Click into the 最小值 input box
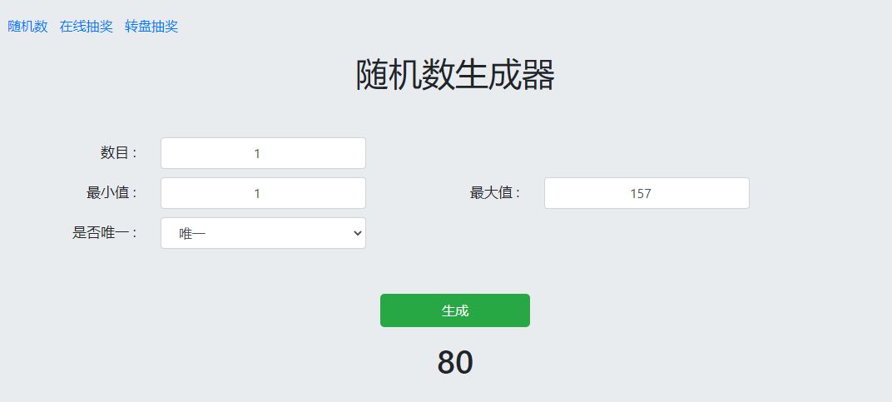The image size is (892, 402). point(263,193)
